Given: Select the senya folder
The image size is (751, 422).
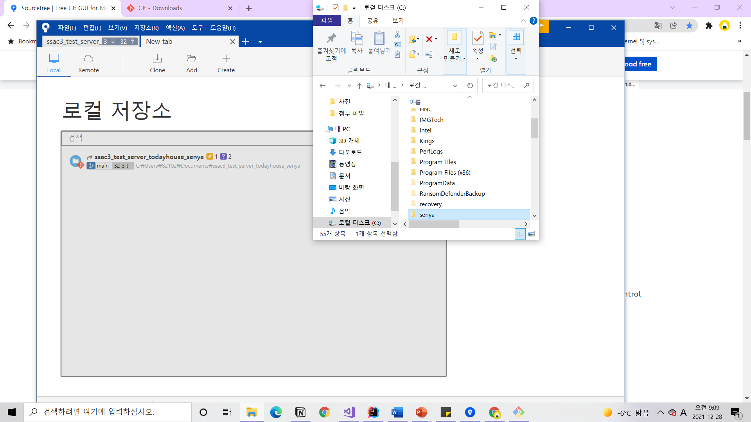Looking at the screenshot, I should 427,215.
